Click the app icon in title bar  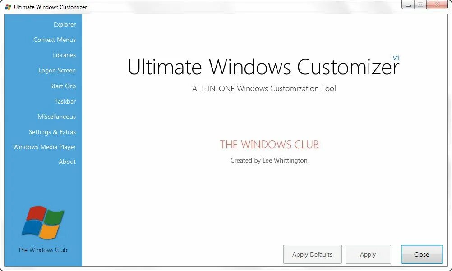[8, 7]
